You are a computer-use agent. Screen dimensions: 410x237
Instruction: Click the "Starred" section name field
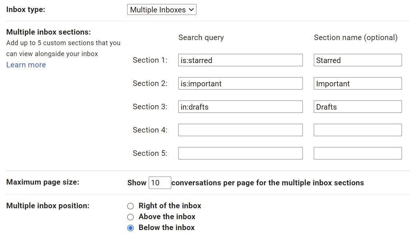tap(358, 60)
